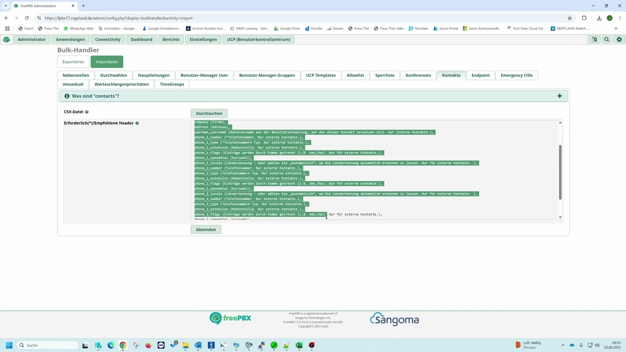
Task: Open the language selector icon in navbar
Action: pos(594,40)
